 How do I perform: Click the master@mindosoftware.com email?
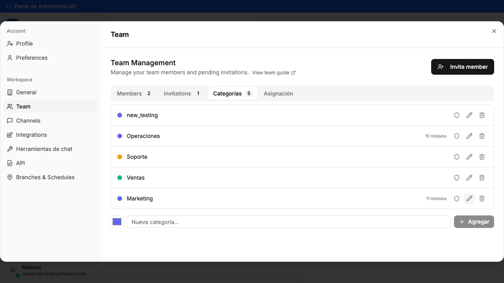[54, 274]
